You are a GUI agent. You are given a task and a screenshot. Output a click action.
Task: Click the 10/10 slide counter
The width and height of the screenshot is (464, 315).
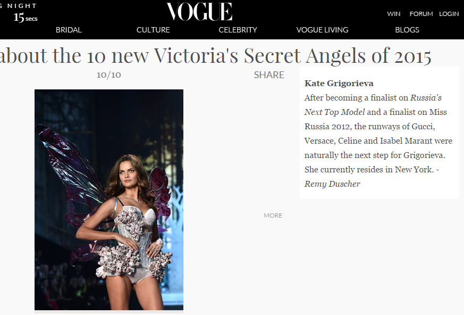[108, 74]
